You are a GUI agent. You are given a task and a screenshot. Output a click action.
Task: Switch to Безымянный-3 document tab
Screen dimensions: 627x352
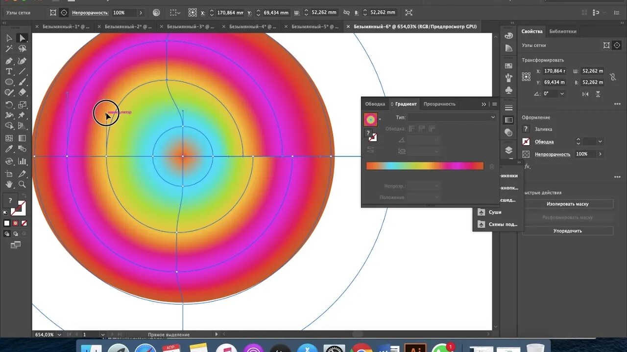(191, 27)
